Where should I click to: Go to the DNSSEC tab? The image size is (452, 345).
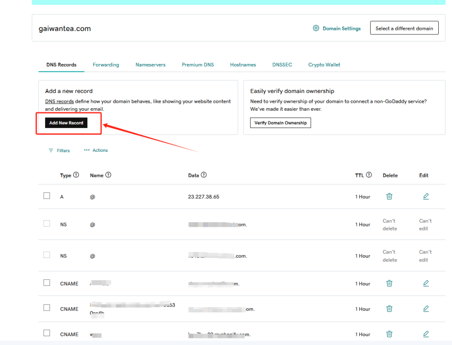coord(282,65)
